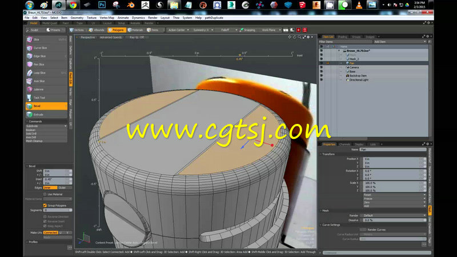Click the Boolean command
457x257 pixels.
click(x=46, y=130)
